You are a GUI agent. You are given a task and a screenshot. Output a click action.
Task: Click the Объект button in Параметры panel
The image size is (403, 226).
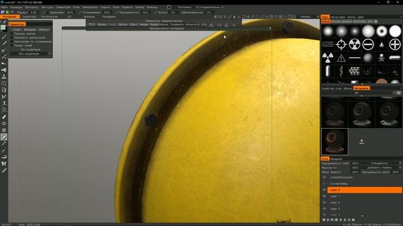pos(43,30)
